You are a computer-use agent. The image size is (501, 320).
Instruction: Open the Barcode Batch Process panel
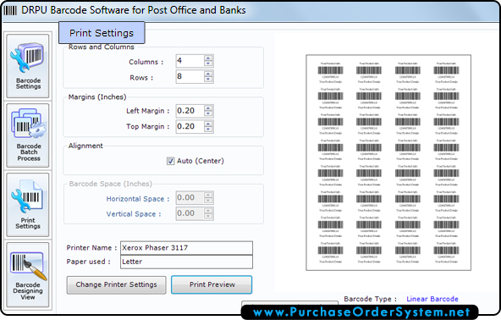(x=28, y=135)
